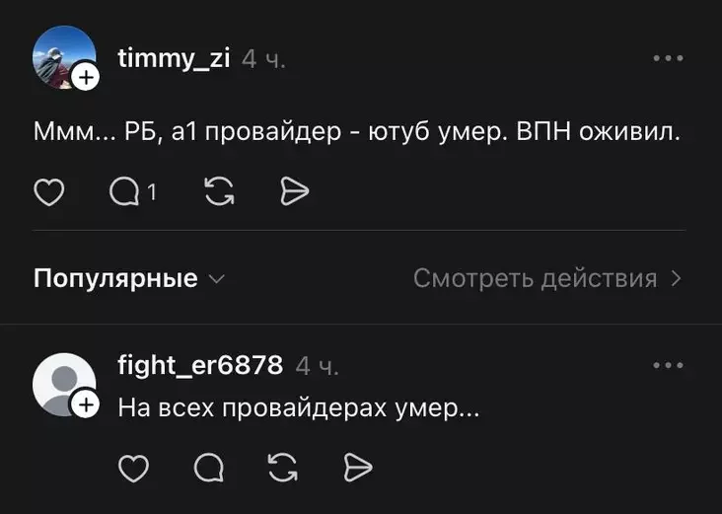This screenshot has height=514, width=722.
Task: Share the timmy_zi post
Action: pyautogui.click(x=294, y=191)
